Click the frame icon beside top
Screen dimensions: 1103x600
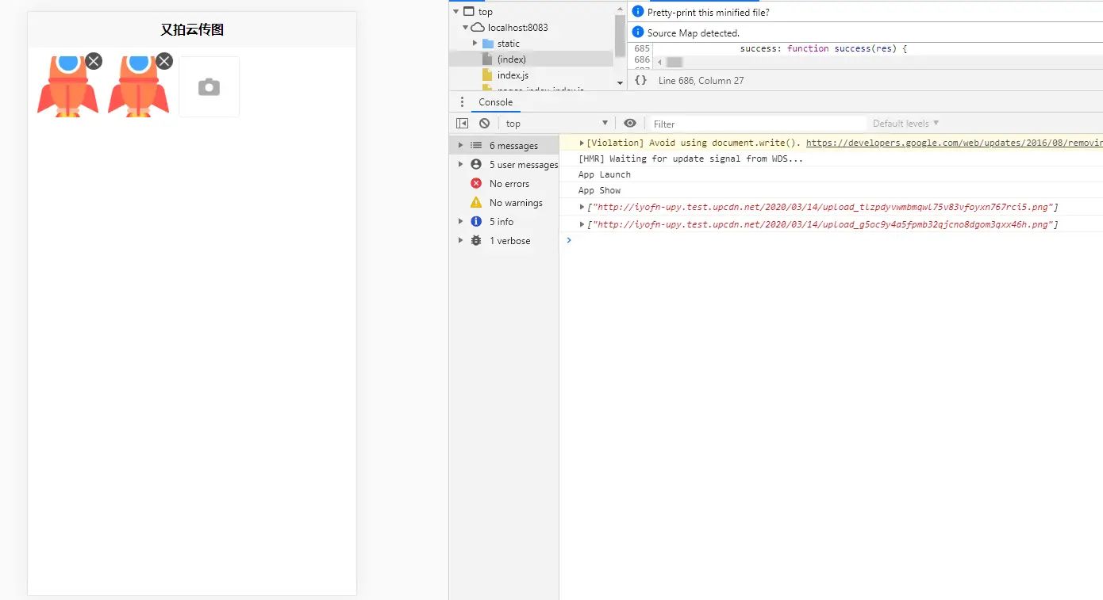468,12
